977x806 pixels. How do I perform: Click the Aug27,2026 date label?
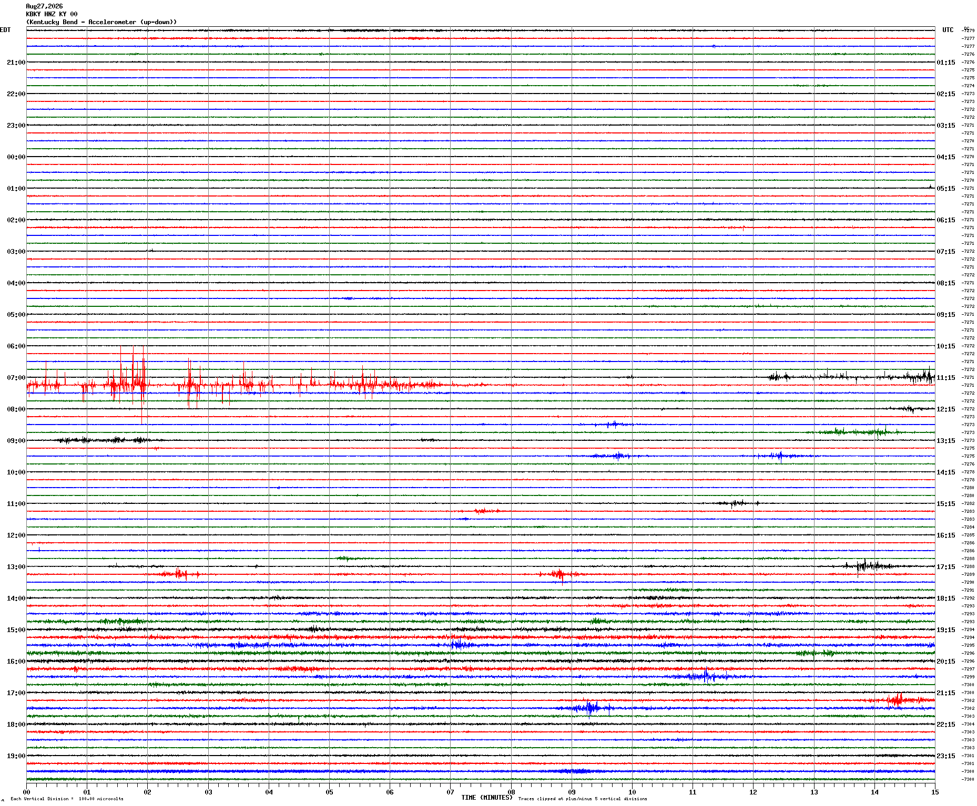(44, 6)
